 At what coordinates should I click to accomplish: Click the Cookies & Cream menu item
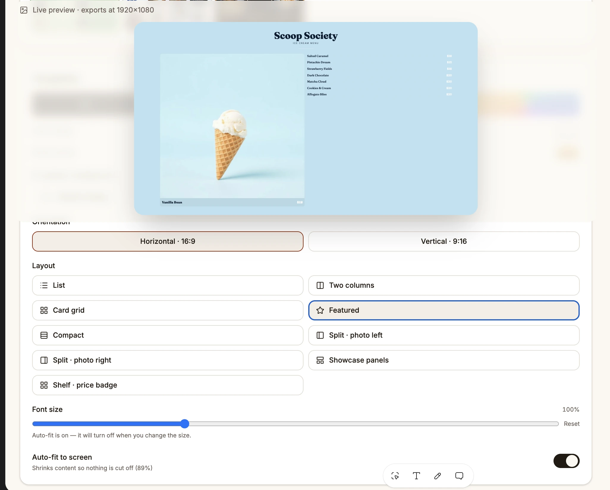pyautogui.click(x=319, y=88)
